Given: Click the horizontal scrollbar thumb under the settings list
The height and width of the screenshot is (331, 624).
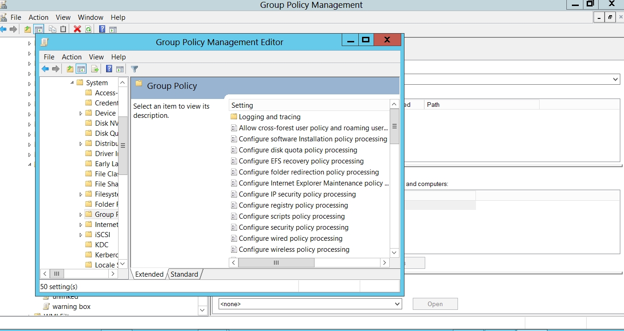Looking at the screenshot, I should point(276,262).
